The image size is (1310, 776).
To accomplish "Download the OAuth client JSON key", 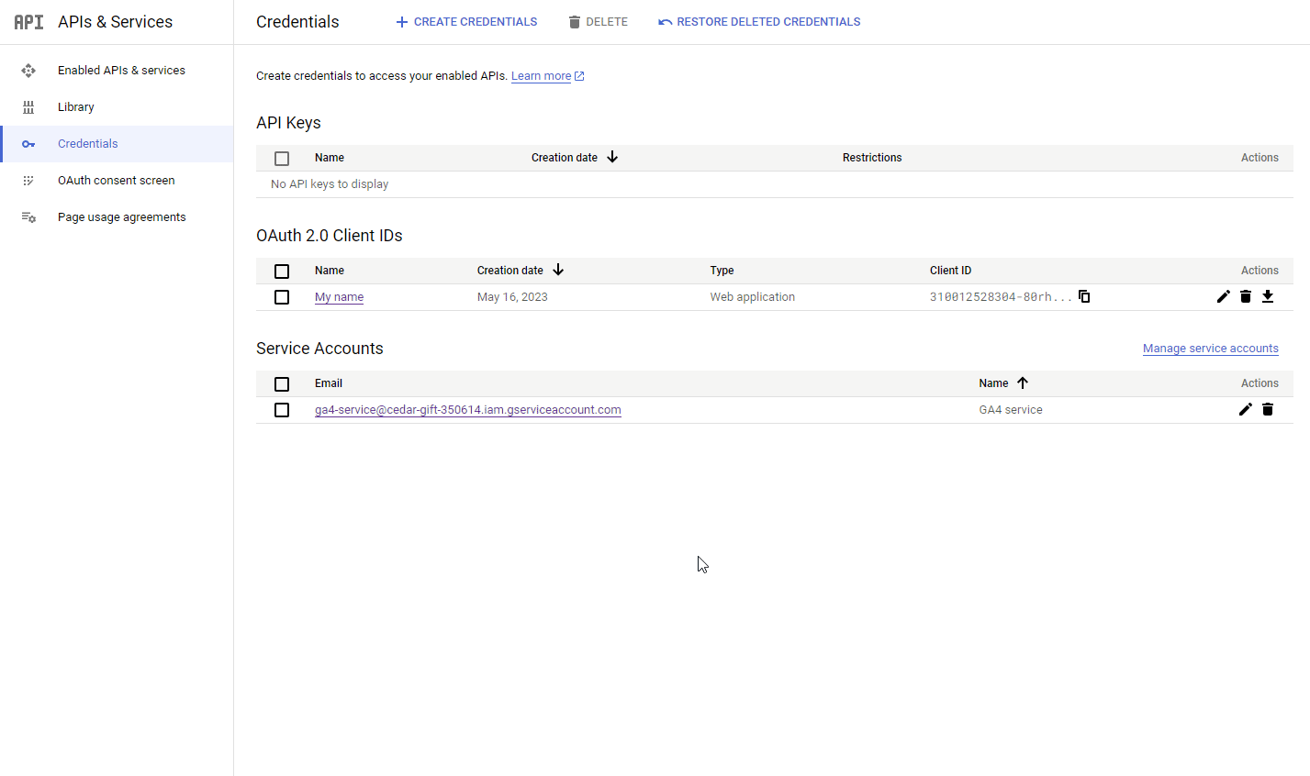I will [1268, 296].
